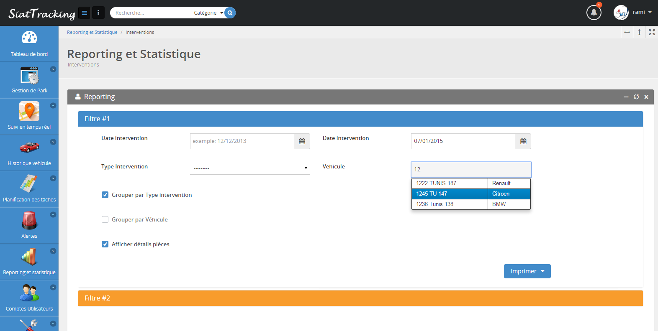Toggle sidebar with the hamburger menu button
658x331 pixels.
tap(84, 13)
